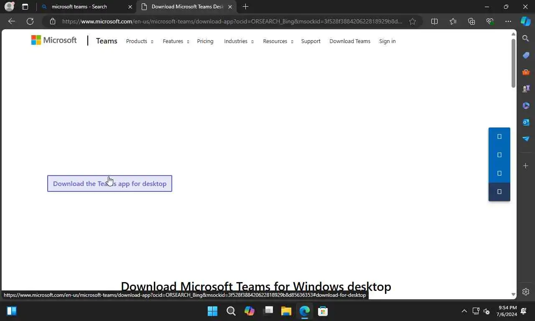Click volume muted tray icon

pos(487,311)
